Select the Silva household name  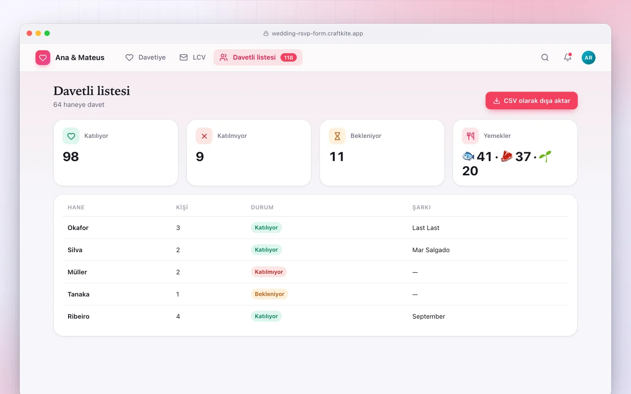pos(75,250)
